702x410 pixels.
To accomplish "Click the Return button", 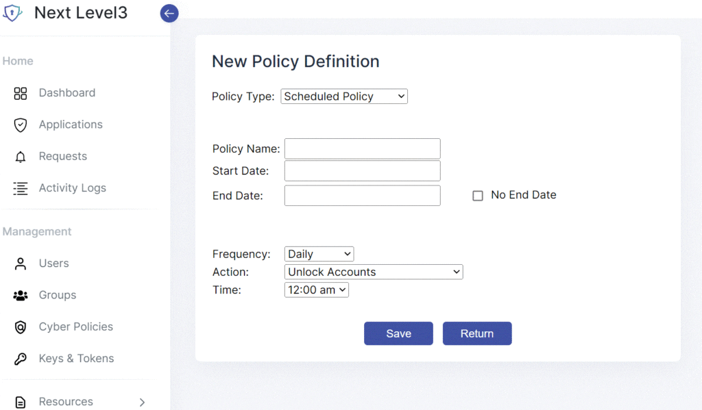I will pos(477,333).
